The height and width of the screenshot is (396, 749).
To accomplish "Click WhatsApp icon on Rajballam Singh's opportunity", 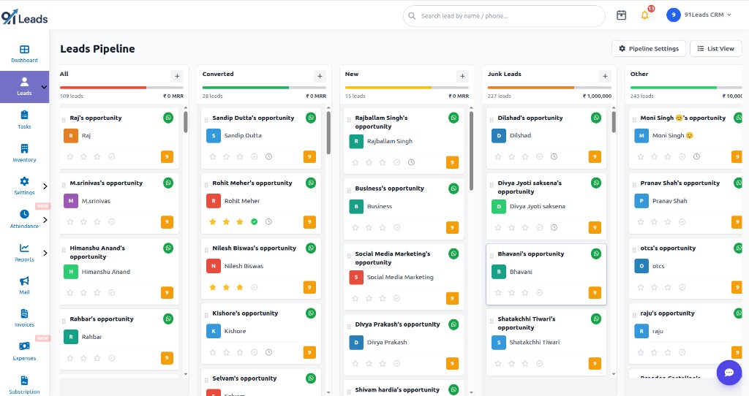I will tap(453, 118).
